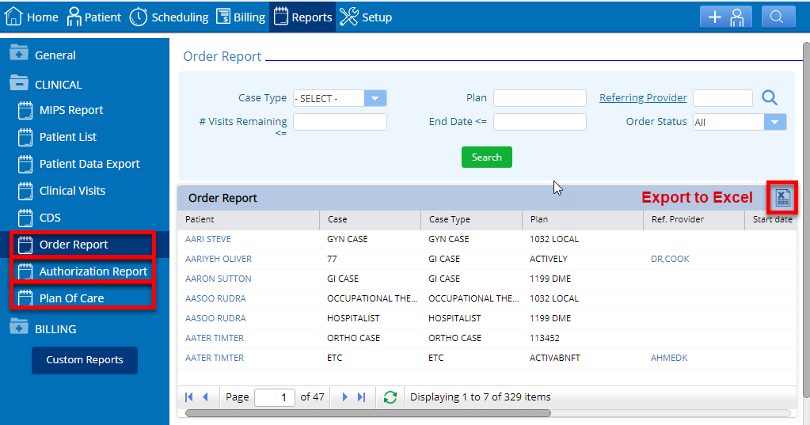Open the Scheduling menu label

click(x=180, y=17)
